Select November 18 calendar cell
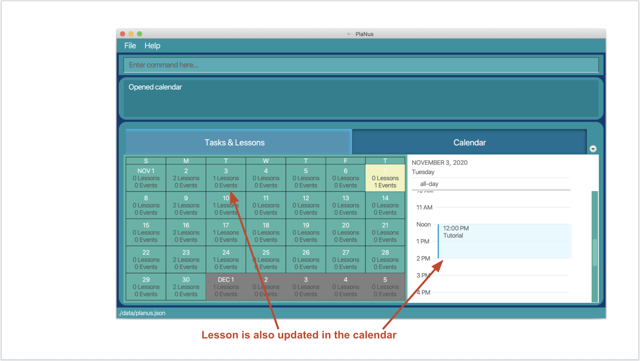 (x=266, y=232)
